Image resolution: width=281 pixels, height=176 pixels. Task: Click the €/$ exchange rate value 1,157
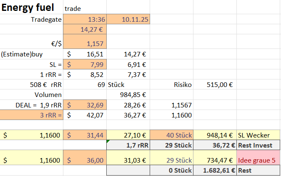point(85,43)
